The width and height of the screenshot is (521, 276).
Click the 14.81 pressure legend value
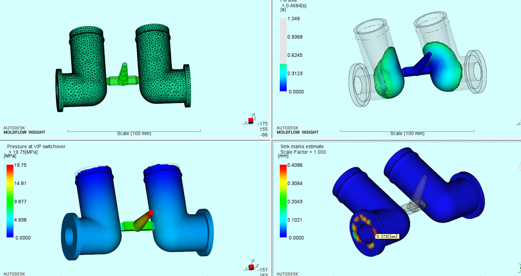(x=20, y=183)
